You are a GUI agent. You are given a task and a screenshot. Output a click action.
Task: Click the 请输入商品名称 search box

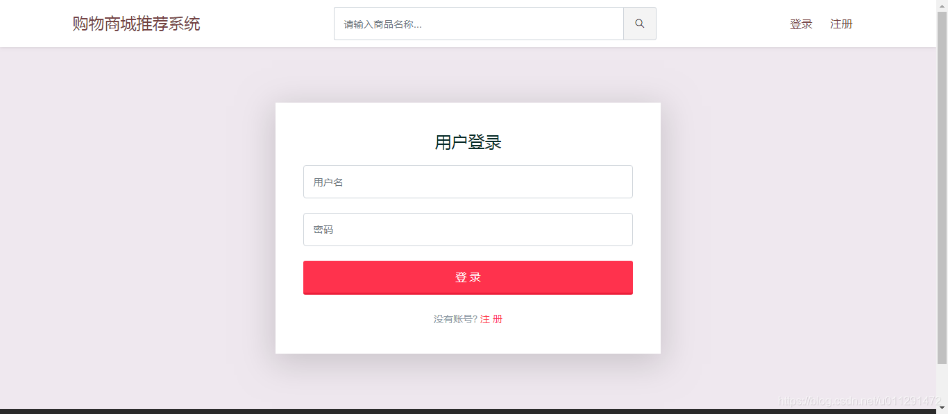[x=479, y=23]
